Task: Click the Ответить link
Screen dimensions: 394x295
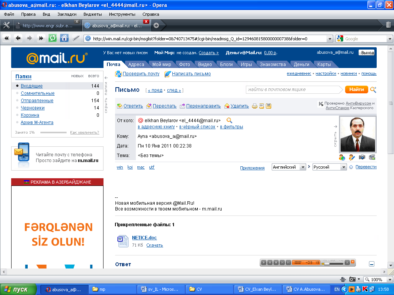Action: (x=133, y=106)
